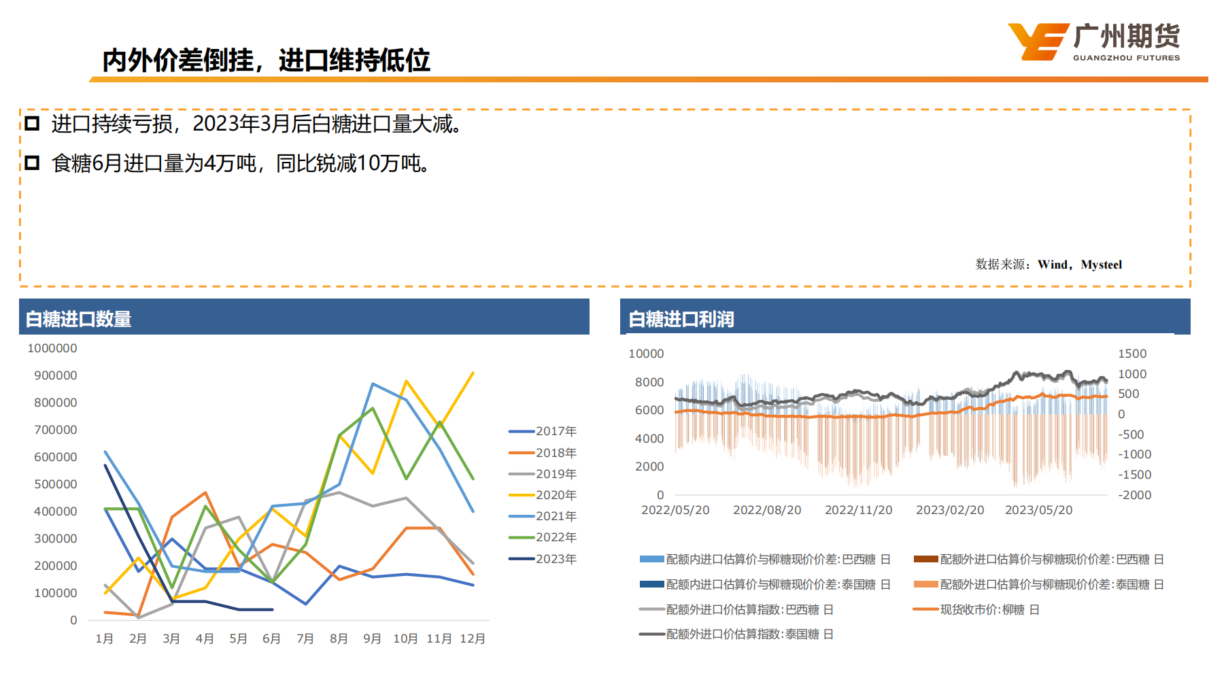Image resolution: width=1209 pixels, height=680 pixels.
Task: Select the 2021年 legend entry
Action: point(543,516)
